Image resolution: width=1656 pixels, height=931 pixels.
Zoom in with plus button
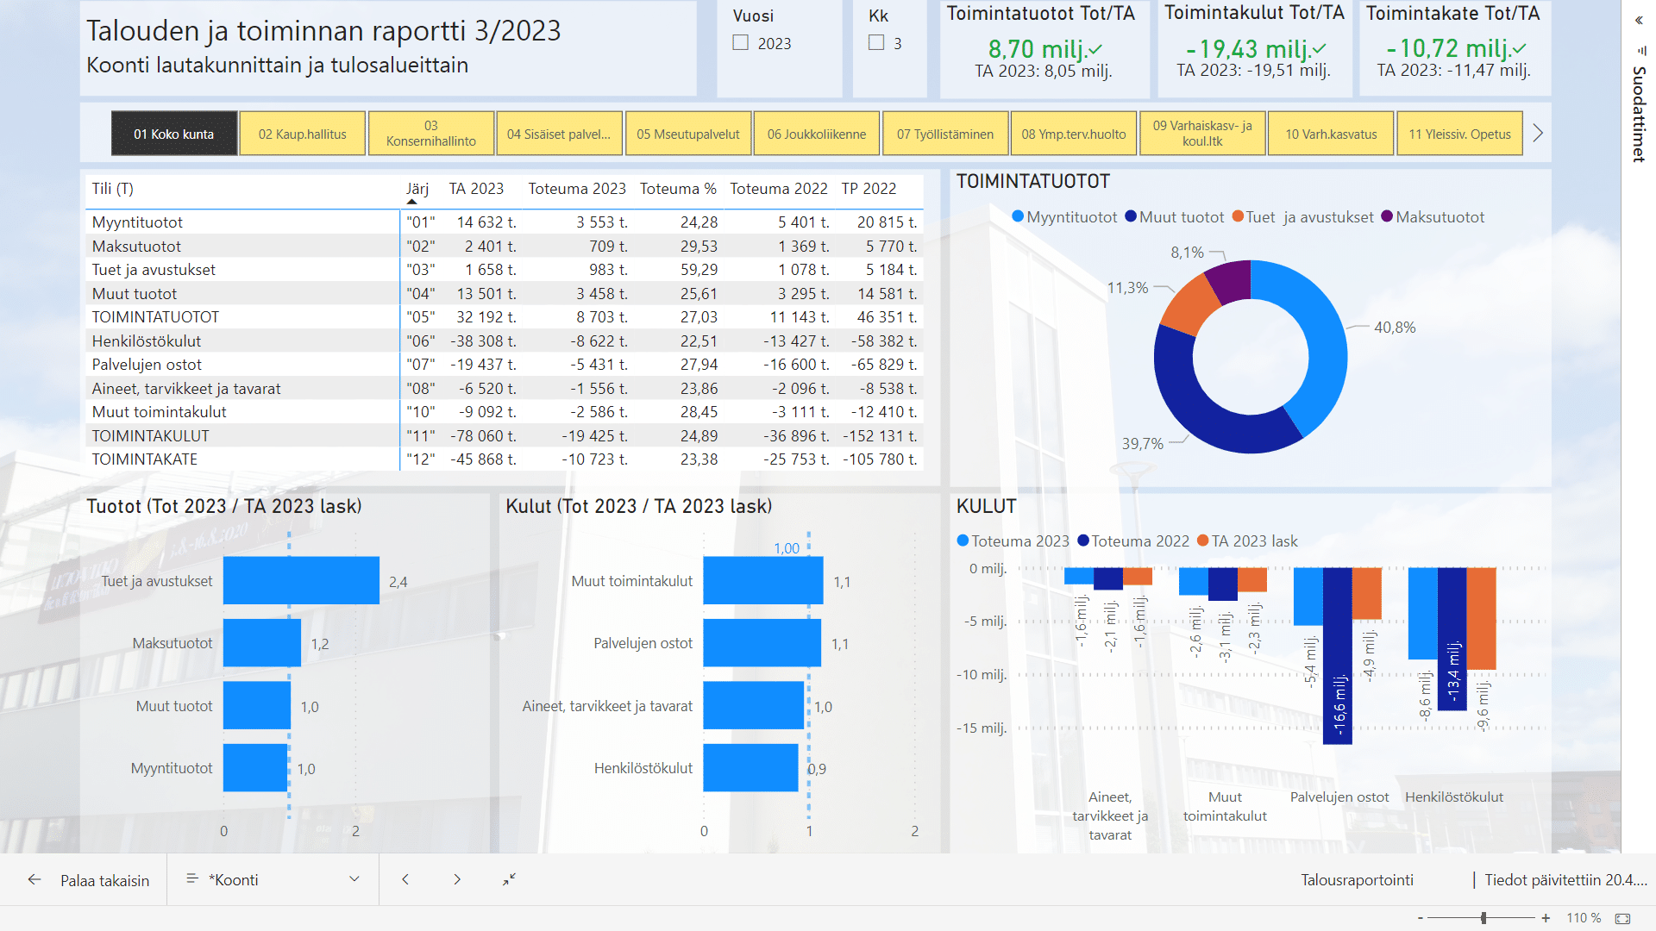click(x=1546, y=918)
